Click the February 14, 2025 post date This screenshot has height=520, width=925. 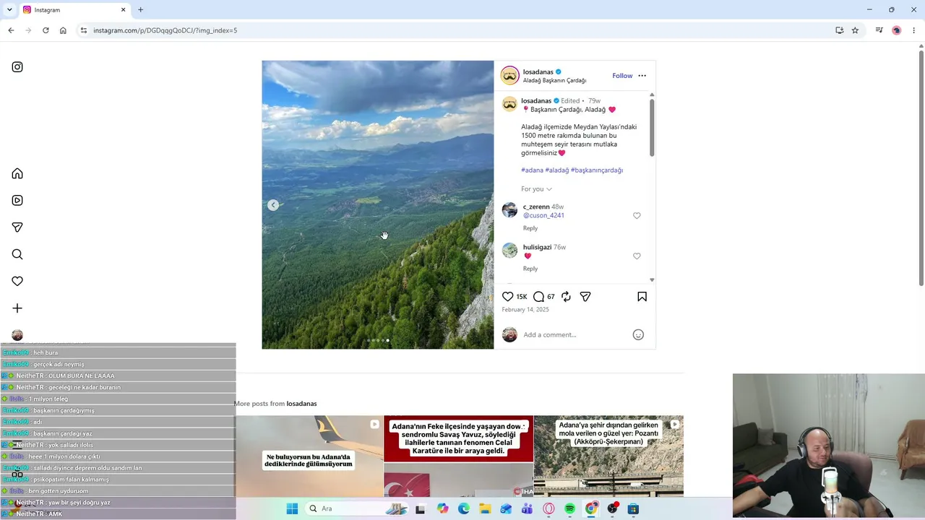(525, 310)
